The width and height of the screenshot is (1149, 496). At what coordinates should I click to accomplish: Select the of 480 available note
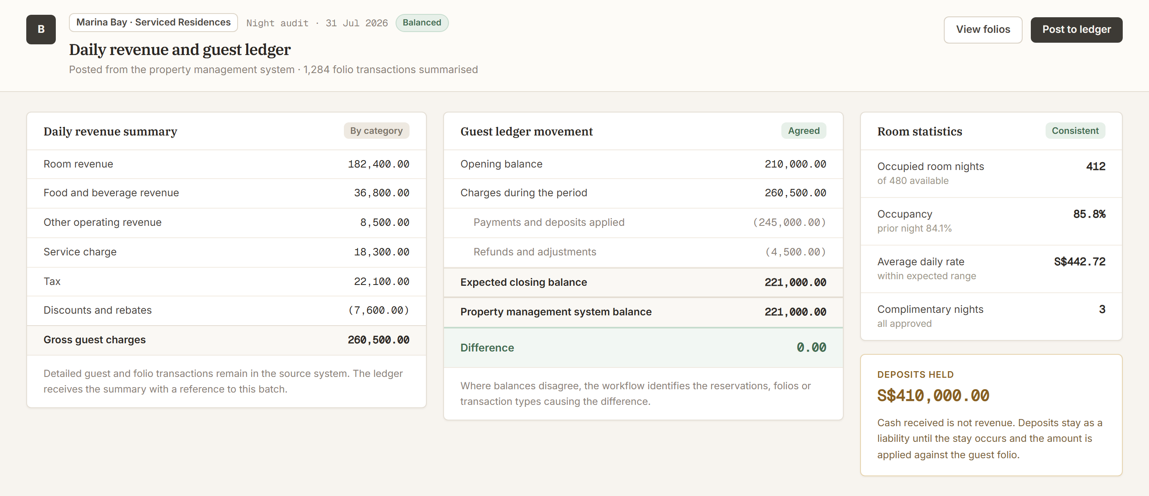pos(913,180)
